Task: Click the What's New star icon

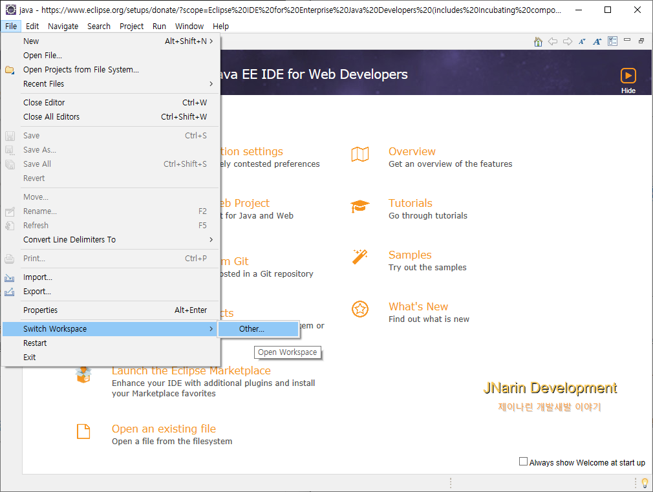Action: pos(360,309)
